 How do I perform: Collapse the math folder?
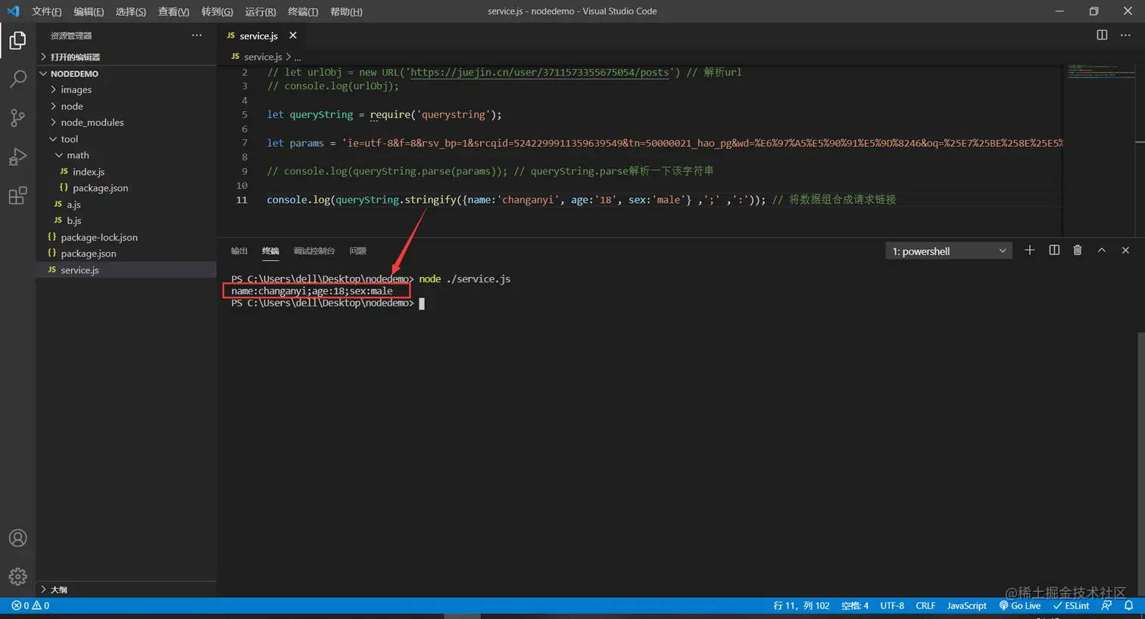(x=126, y=155)
